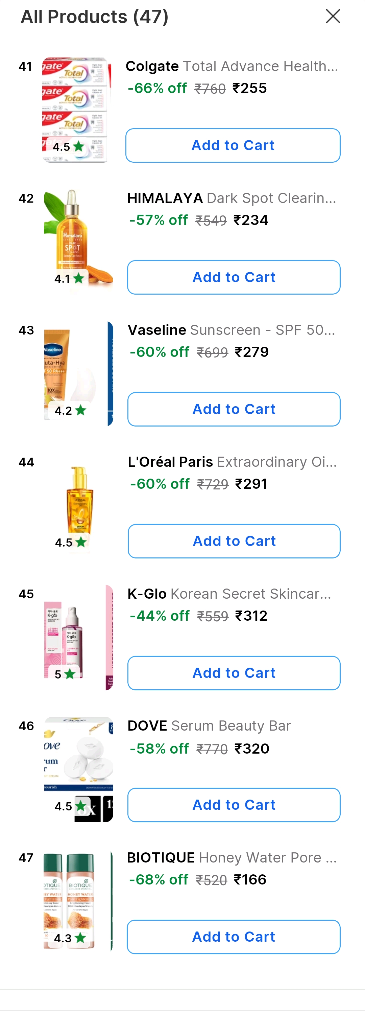The height and width of the screenshot is (1011, 365).
Task: Add Colgate Total toothpaste to cart
Action: click(x=233, y=145)
